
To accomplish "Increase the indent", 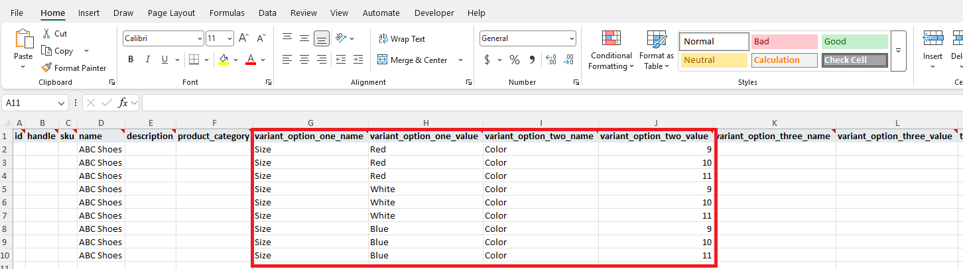I will tap(358, 60).
